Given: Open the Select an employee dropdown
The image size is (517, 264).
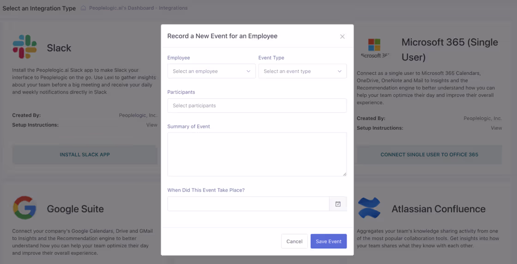Looking at the screenshot, I should pos(211,71).
